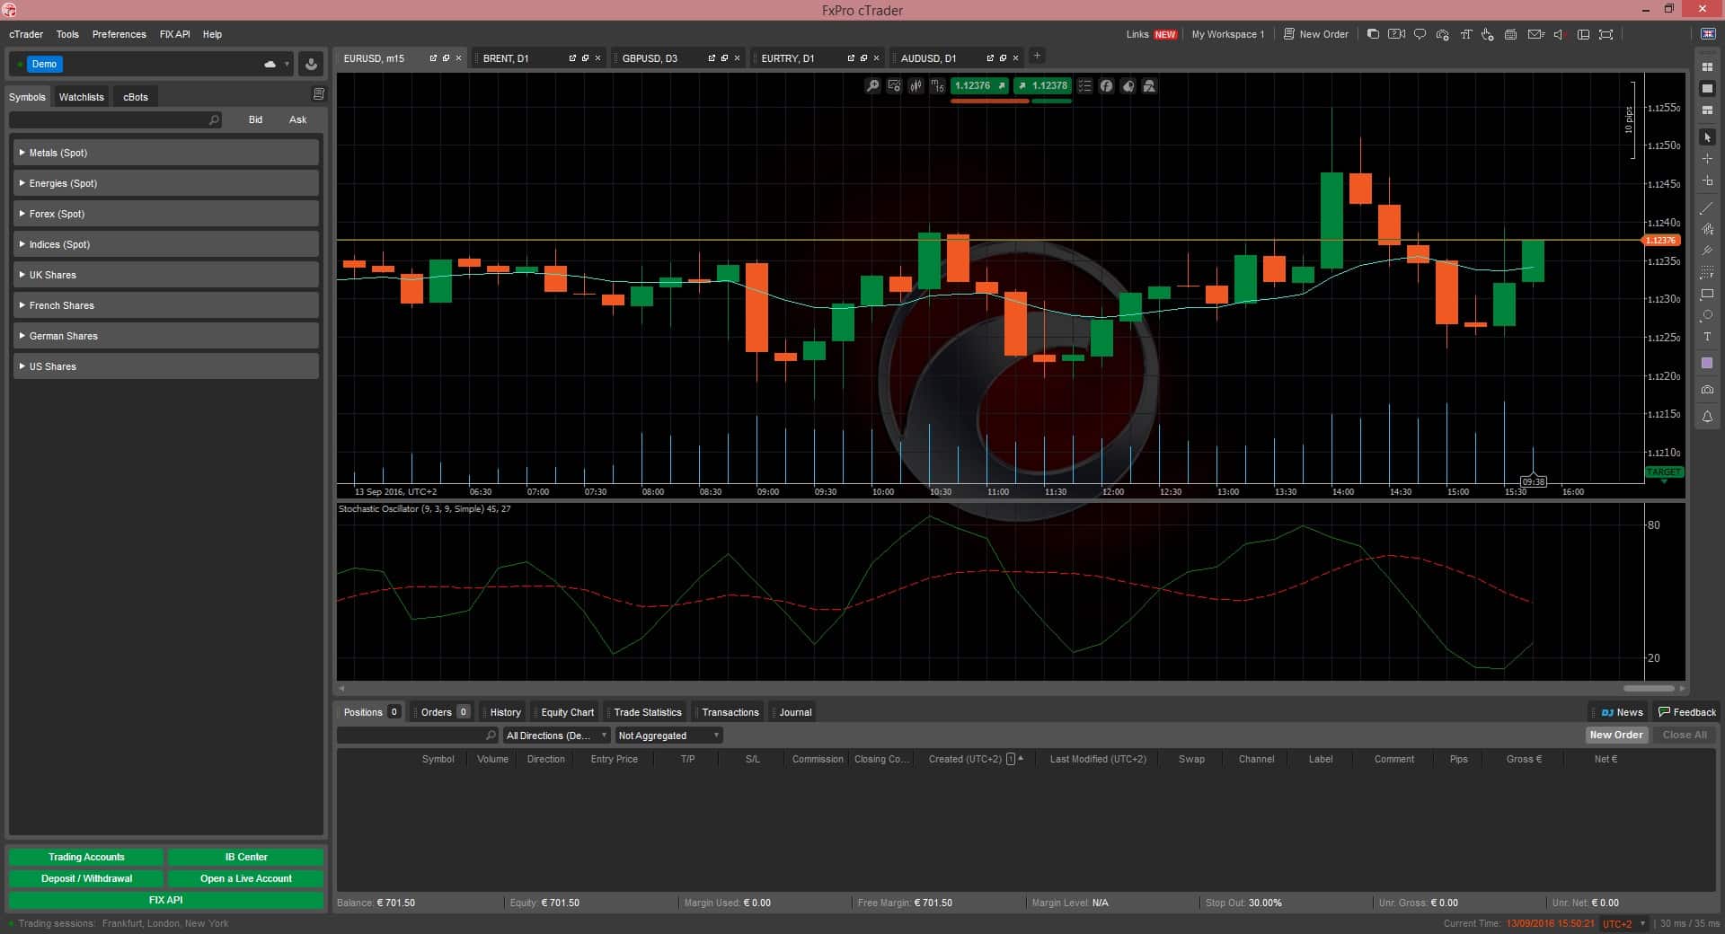This screenshot has height=934, width=1725.
Task: Expand the German Shares group
Action: pyautogui.click(x=166, y=336)
